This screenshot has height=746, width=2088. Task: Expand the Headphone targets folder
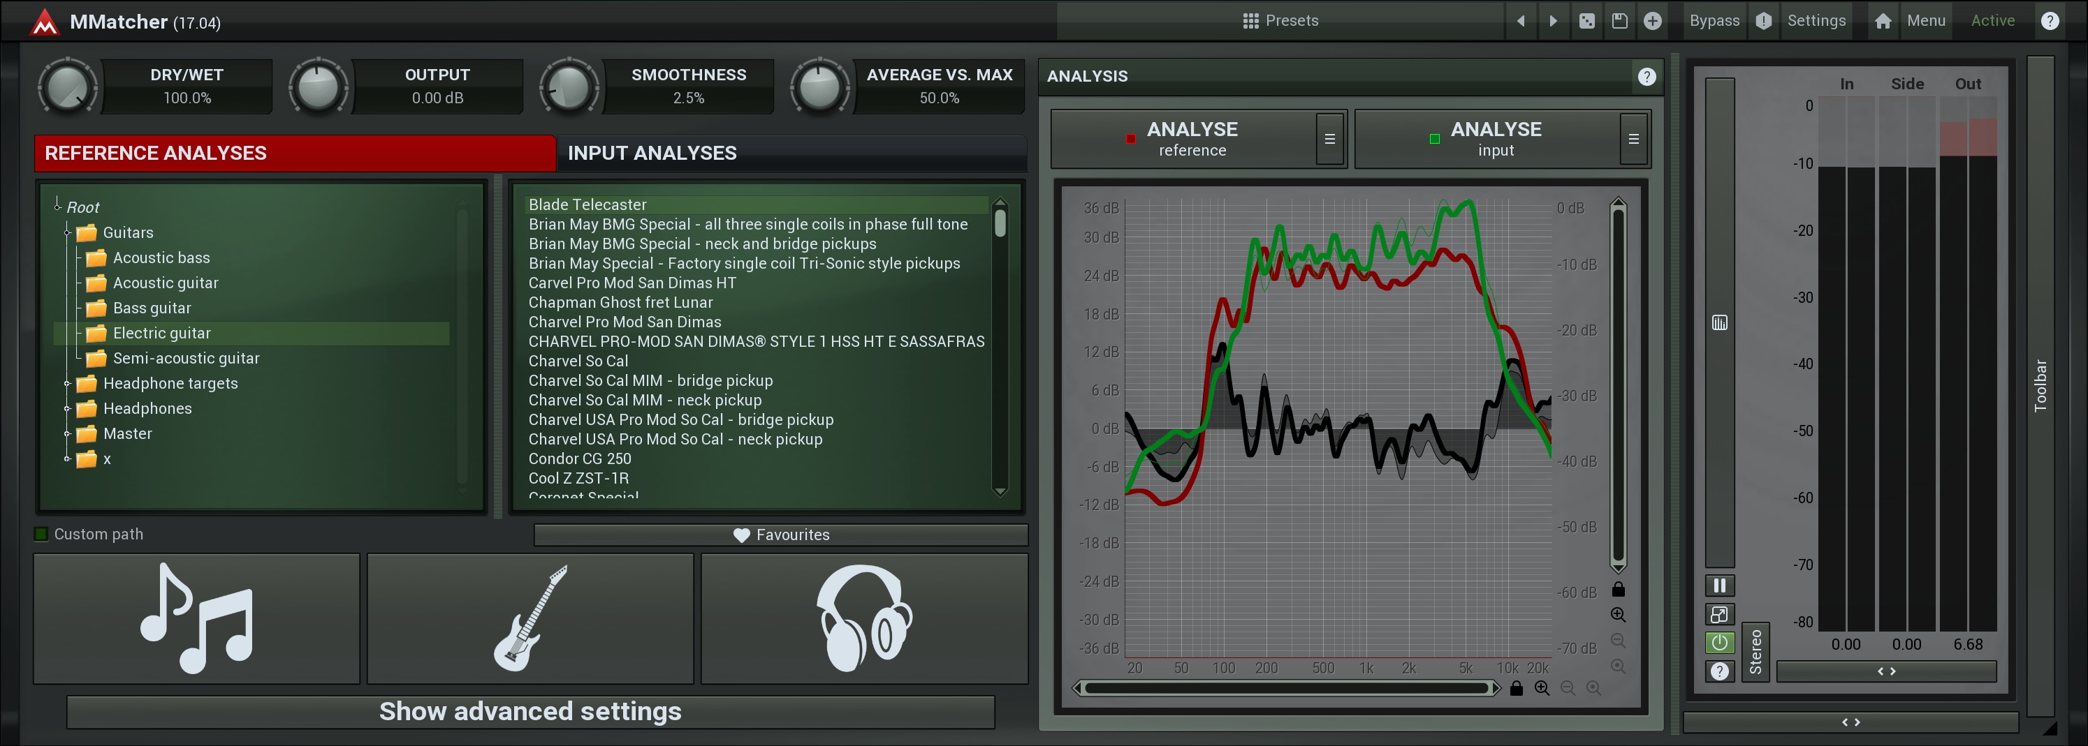68,383
